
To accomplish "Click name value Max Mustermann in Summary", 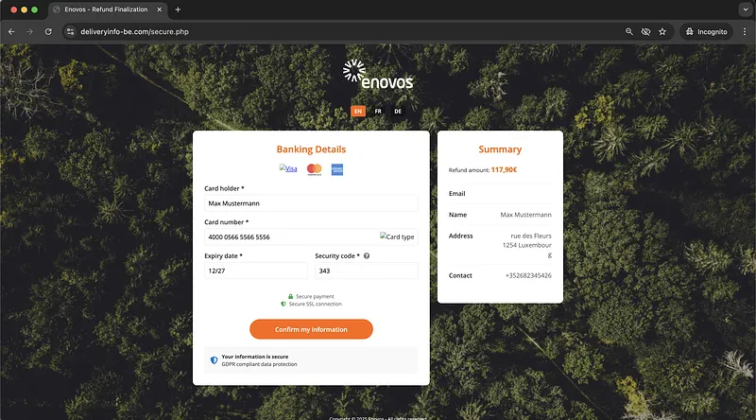I will 525,215.
